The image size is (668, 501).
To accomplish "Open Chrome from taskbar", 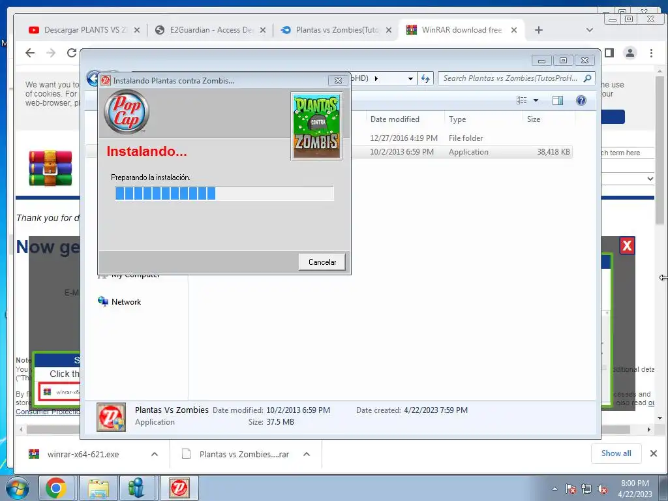I will tap(56, 488).
